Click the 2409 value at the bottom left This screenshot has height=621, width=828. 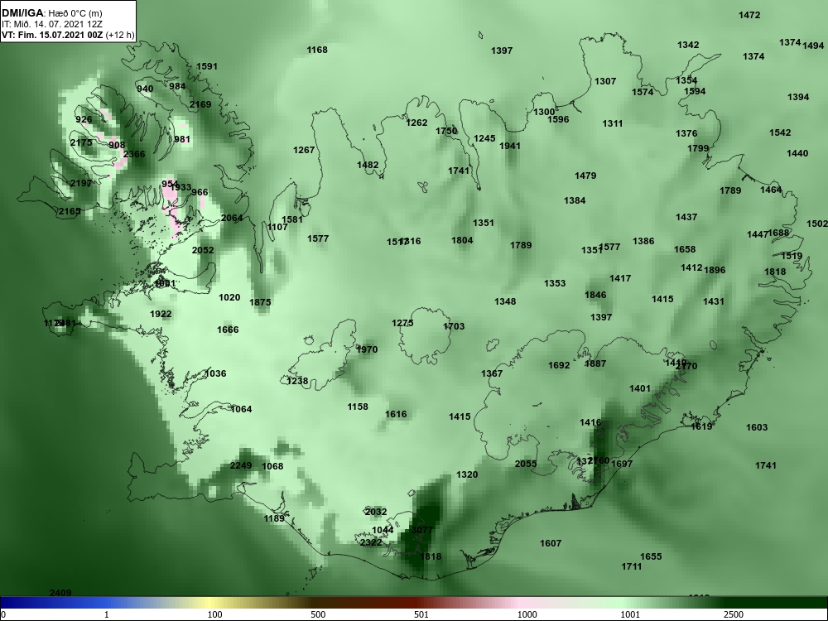click(x=60, y=593)
